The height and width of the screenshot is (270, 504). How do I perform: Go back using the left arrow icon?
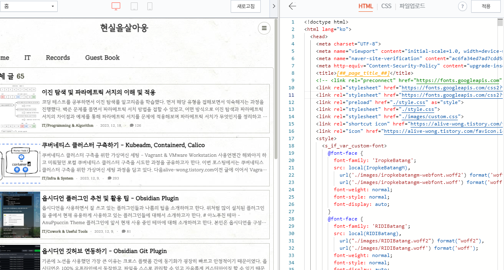click(292, 6)
